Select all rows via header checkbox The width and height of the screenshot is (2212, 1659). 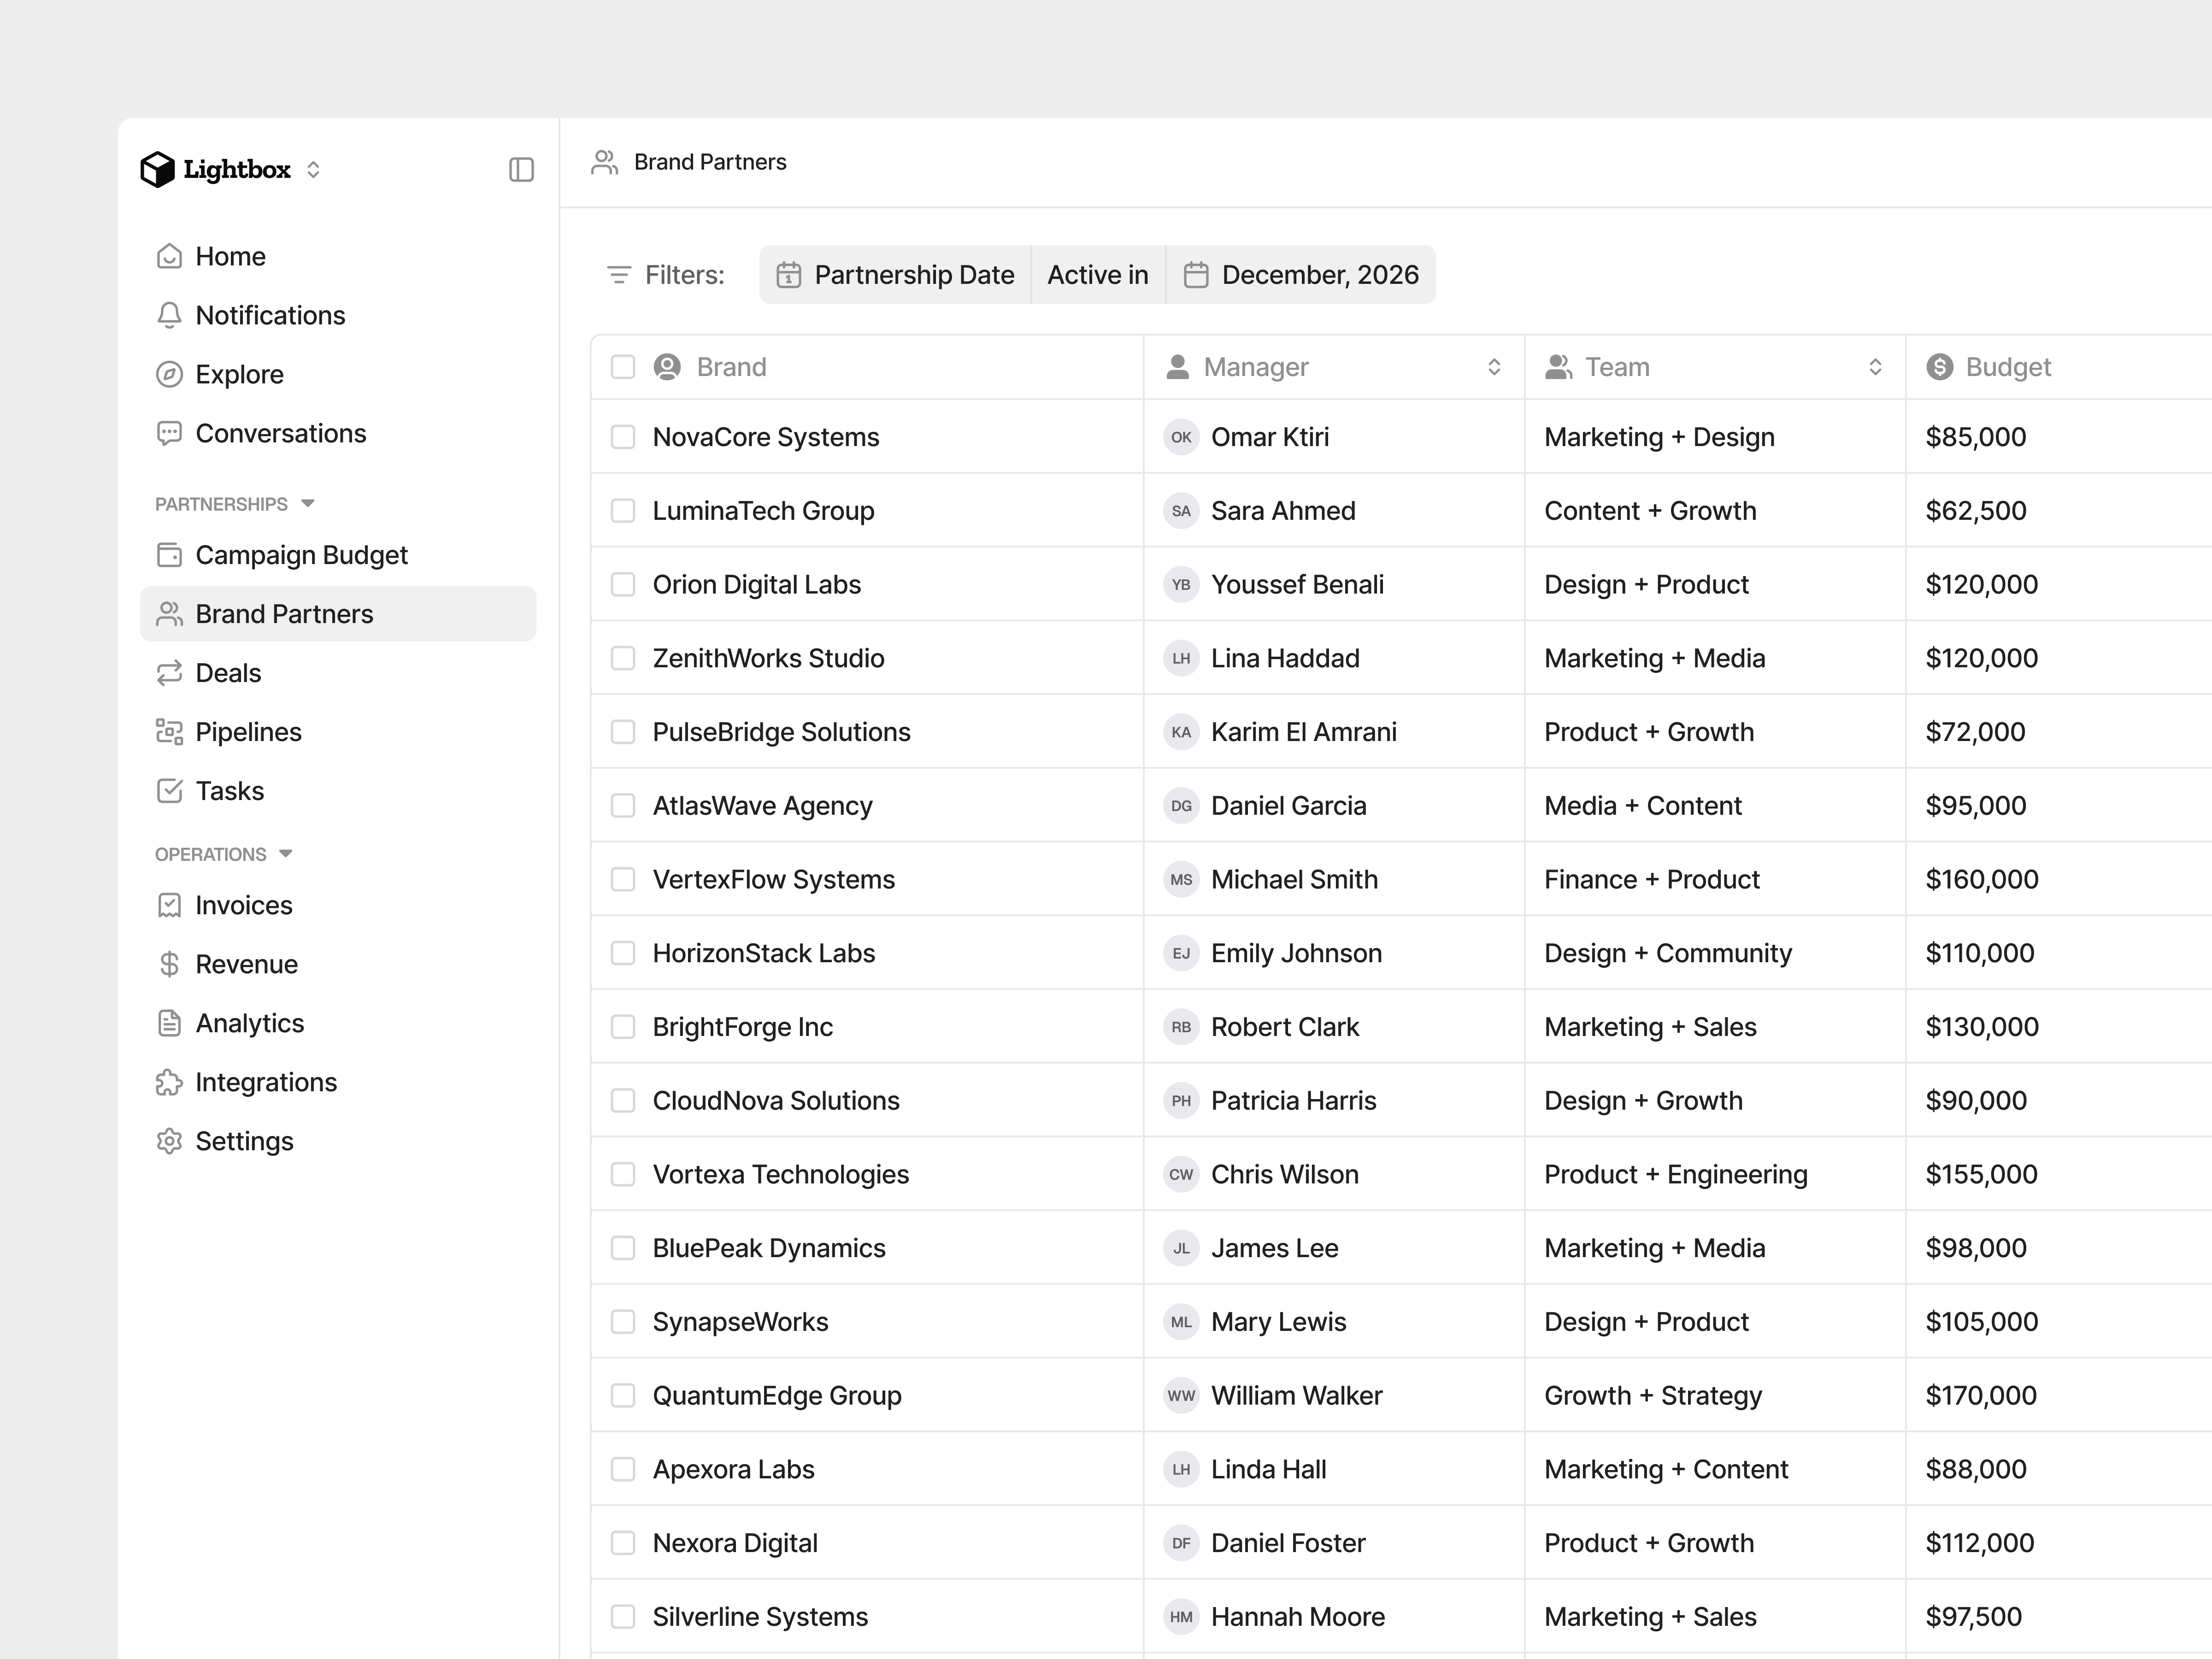click(x=623, y=367)
